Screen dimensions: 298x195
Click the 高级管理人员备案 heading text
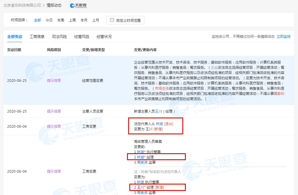point(148,141)
